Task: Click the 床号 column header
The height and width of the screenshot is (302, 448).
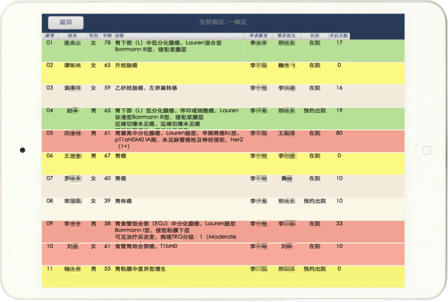Action: tap(50, 36)
